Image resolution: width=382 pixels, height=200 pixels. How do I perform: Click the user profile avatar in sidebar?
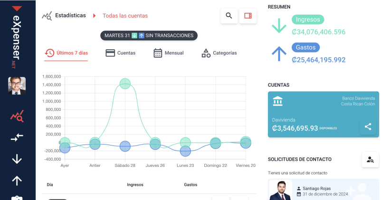[17, 86]
